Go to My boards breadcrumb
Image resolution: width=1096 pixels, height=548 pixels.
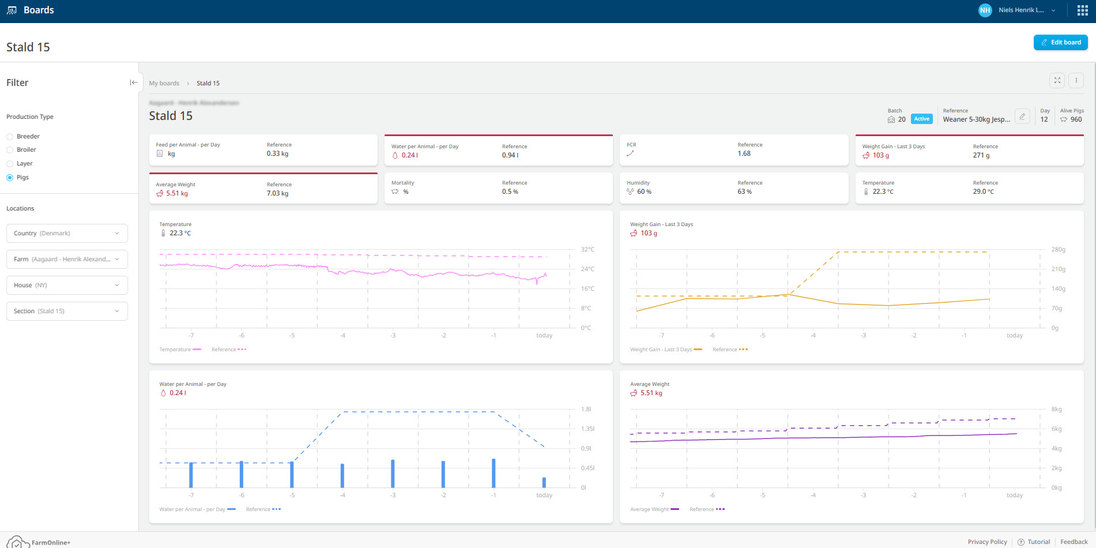[164, 83]
